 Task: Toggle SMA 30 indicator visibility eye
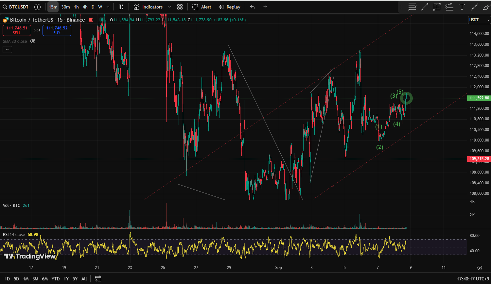[33, 41]
